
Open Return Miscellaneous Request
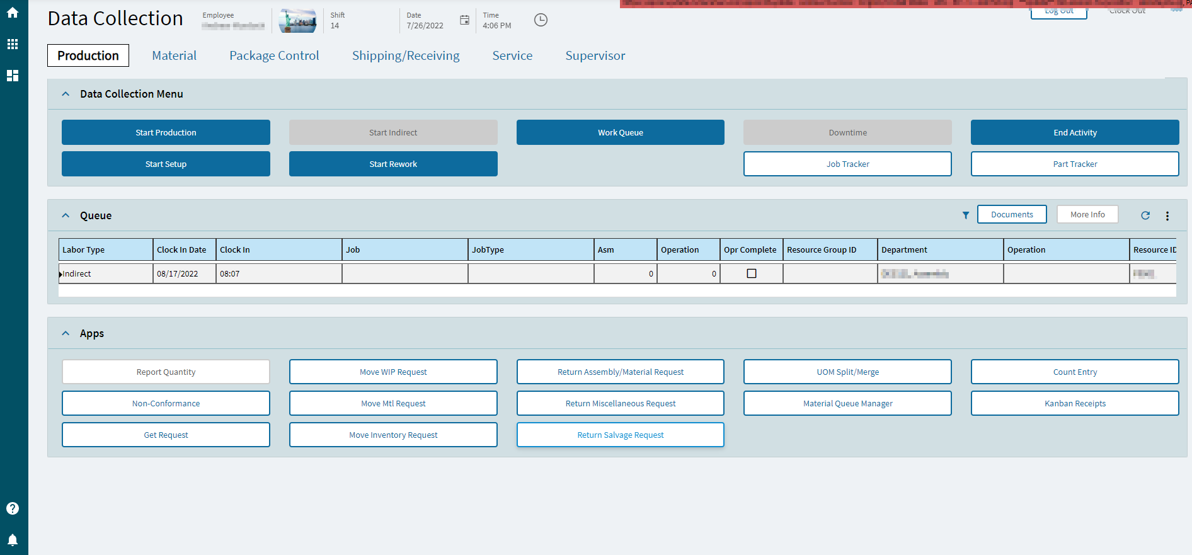pyautogui.click(x=621, y=403)
